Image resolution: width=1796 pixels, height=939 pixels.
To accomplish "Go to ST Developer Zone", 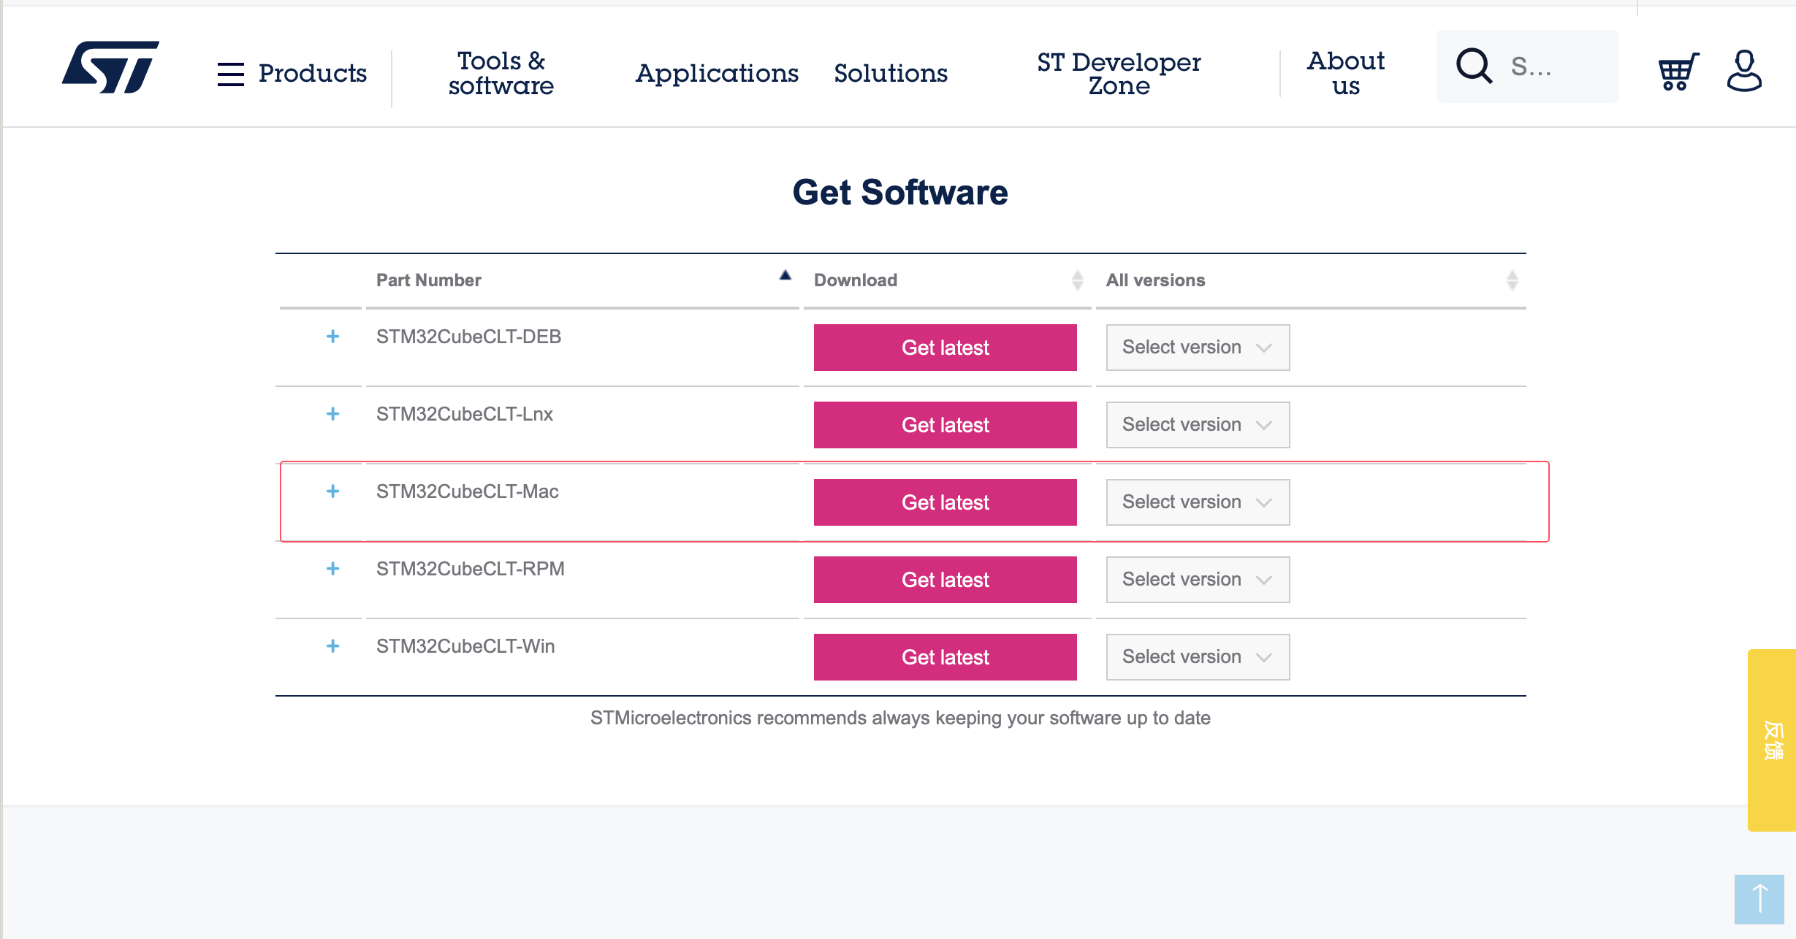I will (1119, 73).
